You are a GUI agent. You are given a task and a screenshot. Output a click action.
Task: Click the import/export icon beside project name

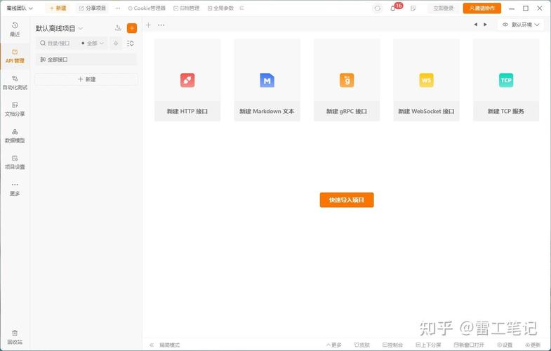click(118, 28)
